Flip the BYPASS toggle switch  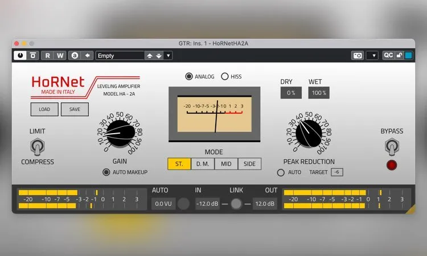coord(392,146)
